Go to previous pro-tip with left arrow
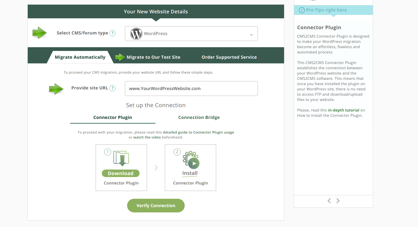The width and height of the screenshot is (418, 227). coord(329,201)
